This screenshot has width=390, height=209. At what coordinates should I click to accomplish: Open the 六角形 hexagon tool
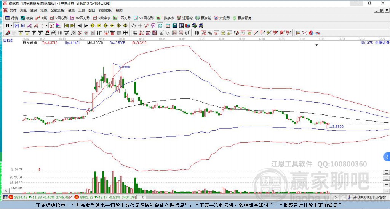pos(222,18)
